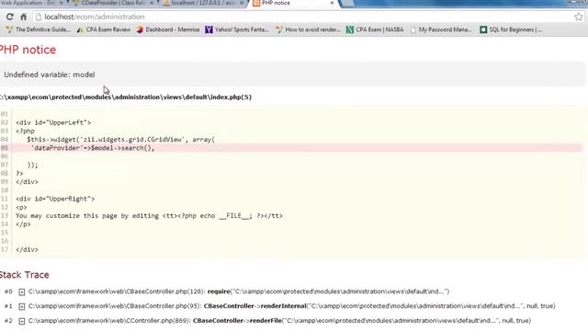Click the renderFile trace line text
This screenshot has height=331, width=588.
279,321
